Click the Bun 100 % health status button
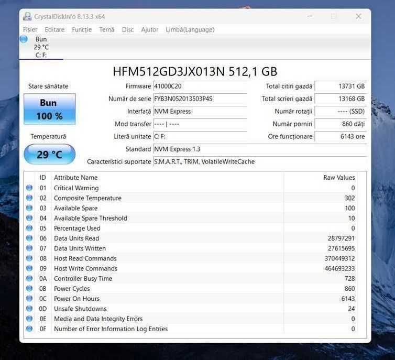This screenshot has width=395, height=360. pyautogui.click(x=50, y=109)
